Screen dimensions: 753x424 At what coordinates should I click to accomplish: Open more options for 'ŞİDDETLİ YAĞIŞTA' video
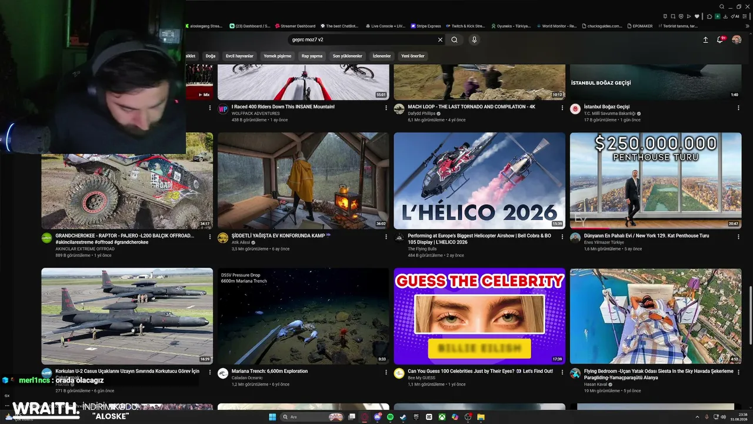click(386, 237)
